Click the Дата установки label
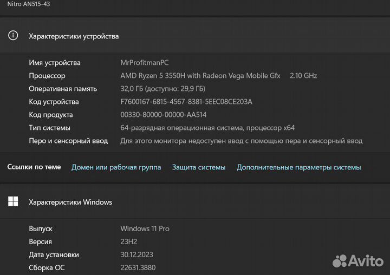390x275 pixels. [x=54, y=255]
